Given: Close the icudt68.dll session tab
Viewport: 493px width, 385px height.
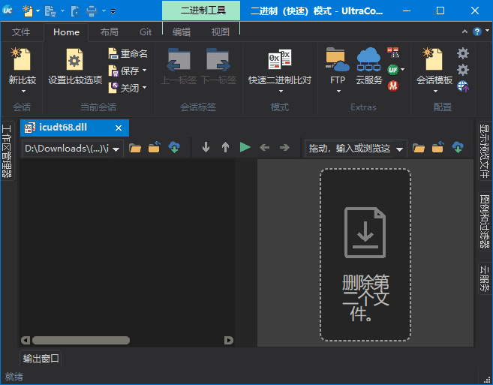Looking at the screenshot, I should tap(119, 128).
